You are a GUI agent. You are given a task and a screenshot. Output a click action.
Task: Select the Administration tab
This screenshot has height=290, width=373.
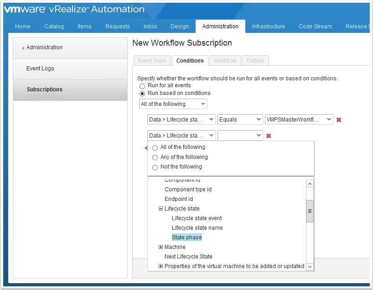click(x=220, y=26)
